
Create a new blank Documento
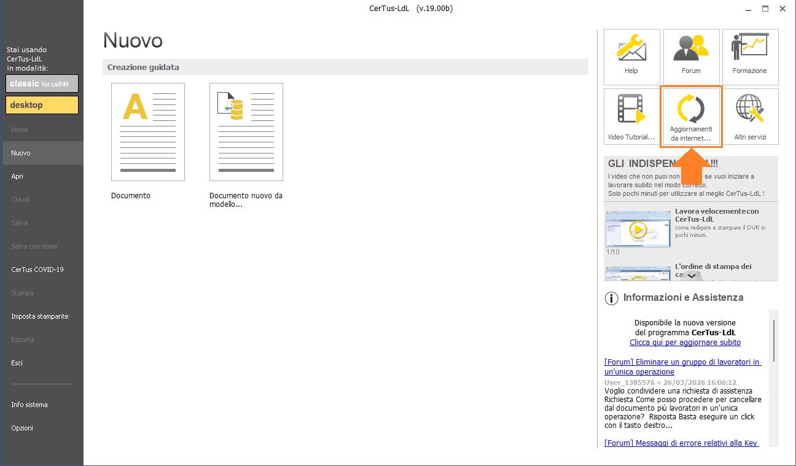(x=147, y=132)
